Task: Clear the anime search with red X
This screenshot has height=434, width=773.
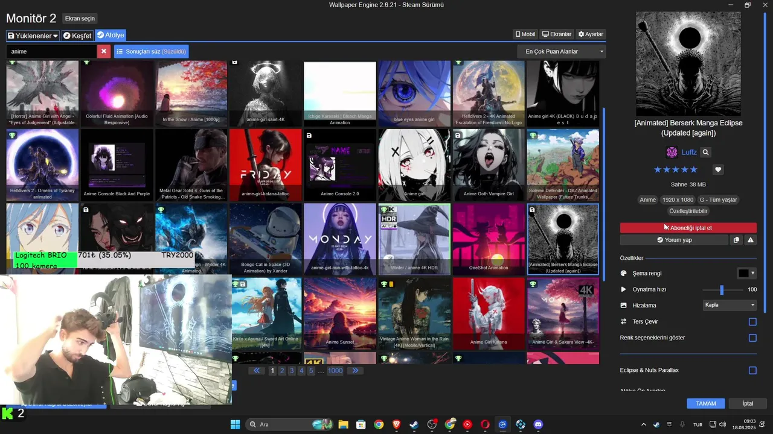Action: tap(104, 51)
